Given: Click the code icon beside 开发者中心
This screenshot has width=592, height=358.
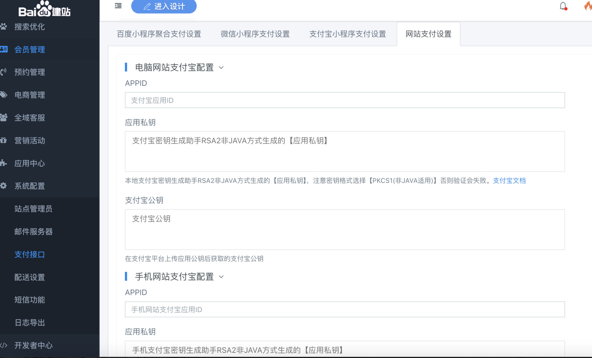Looking at the screenshot, I should [x=3, y=345].
